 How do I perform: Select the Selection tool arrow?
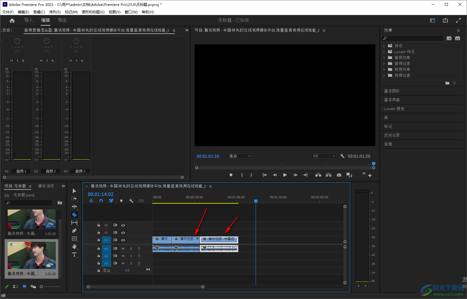[x=74, y=191]
